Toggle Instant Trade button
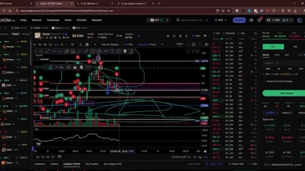 pos(214,164)
